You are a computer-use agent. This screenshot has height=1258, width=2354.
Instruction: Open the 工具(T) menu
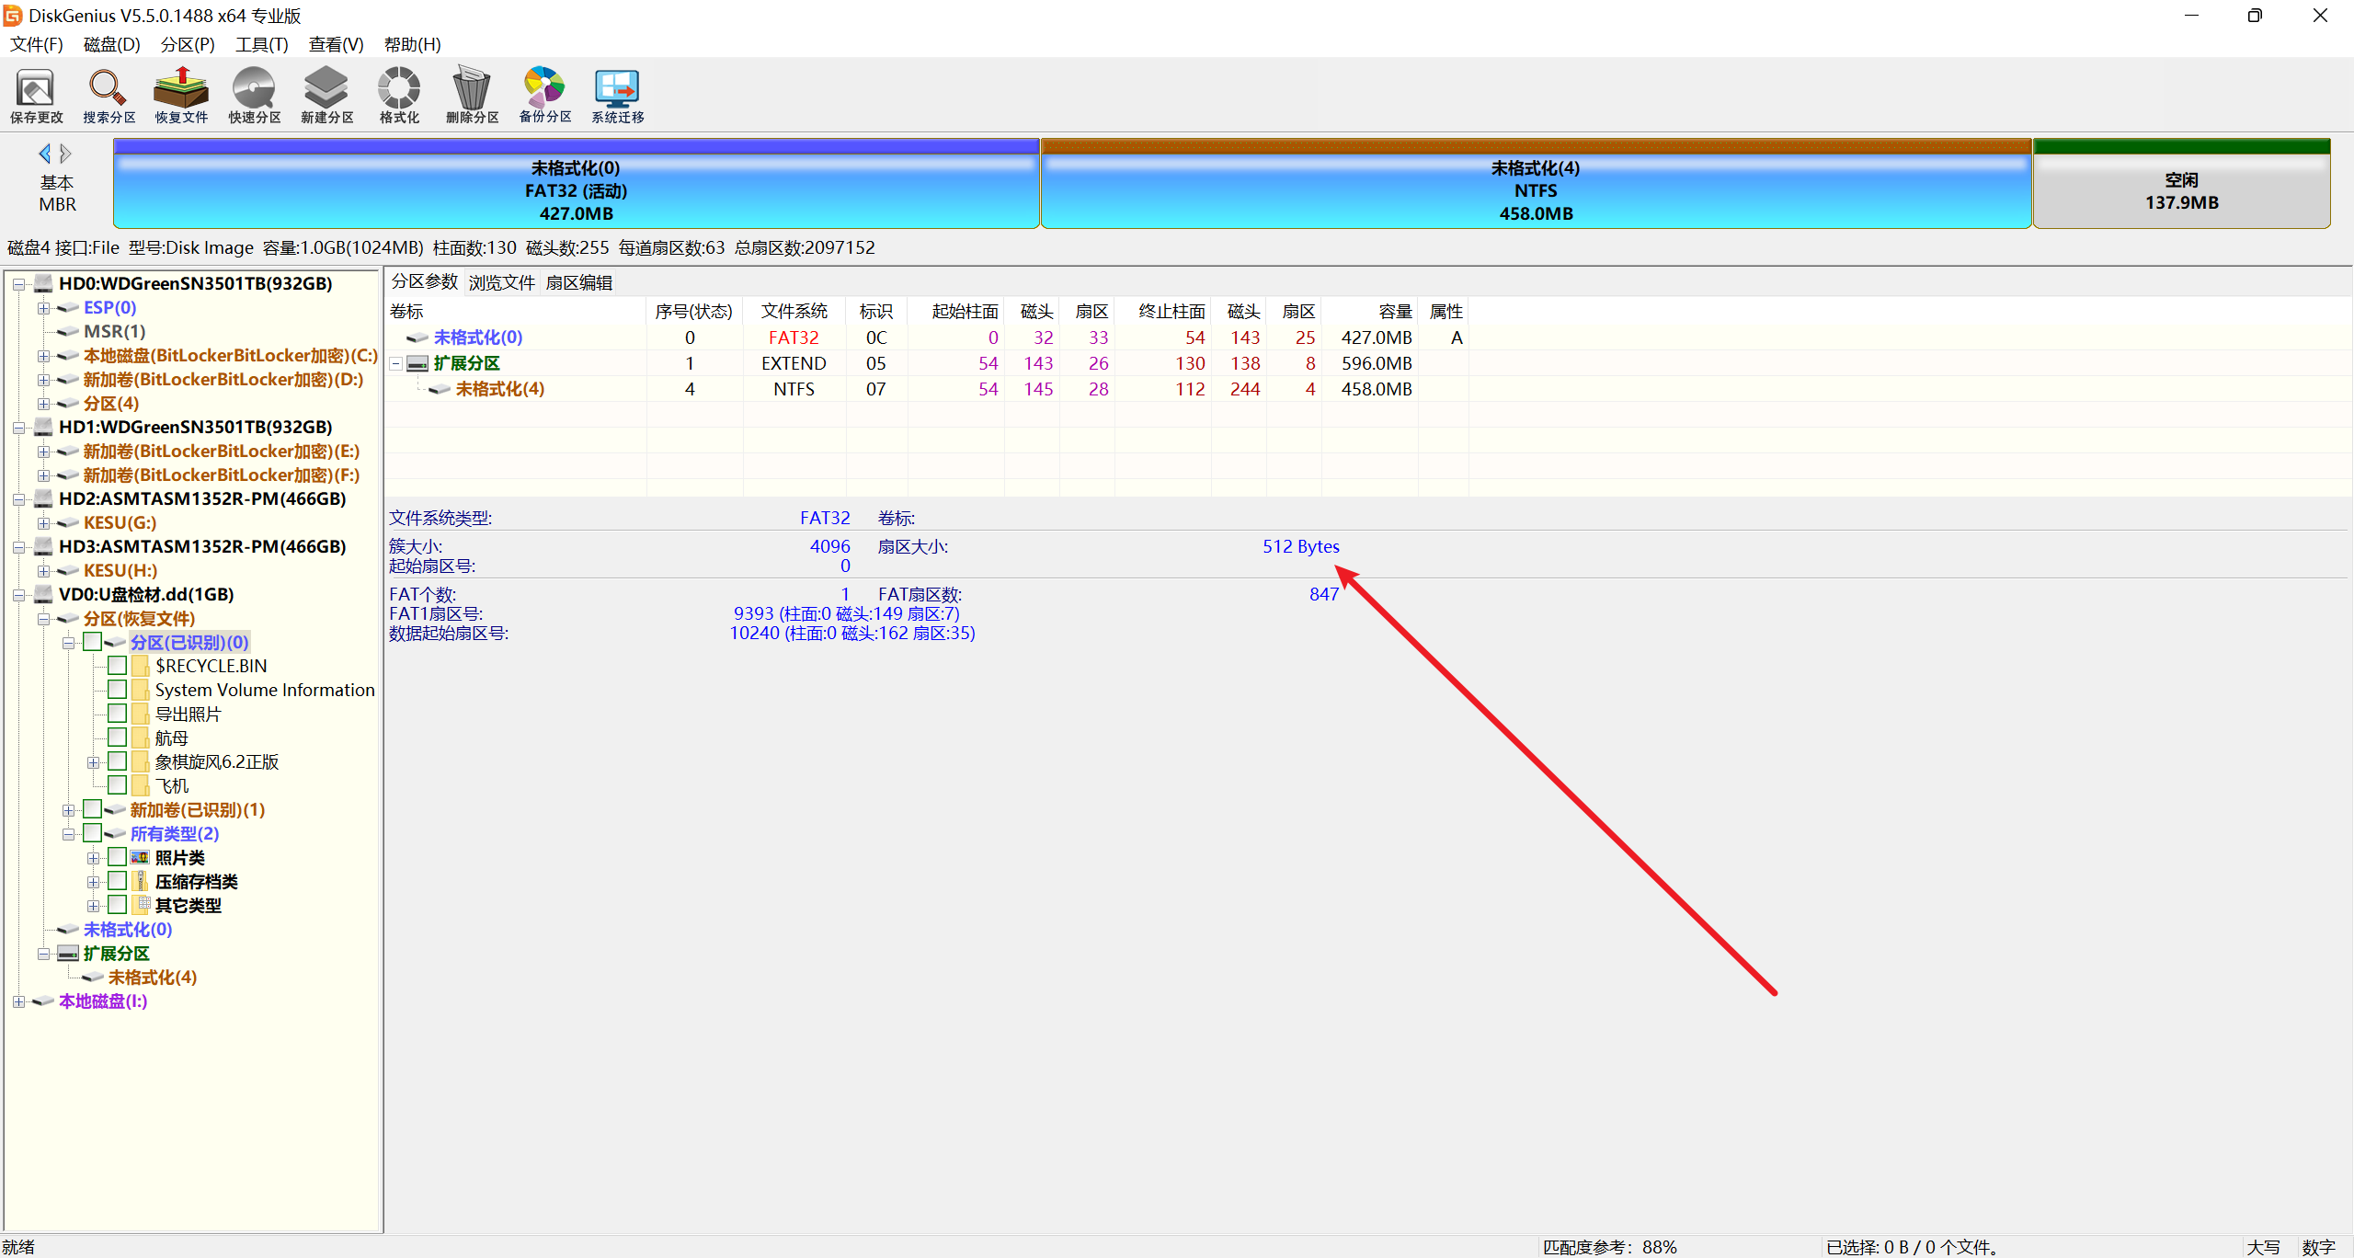(261, 44)
